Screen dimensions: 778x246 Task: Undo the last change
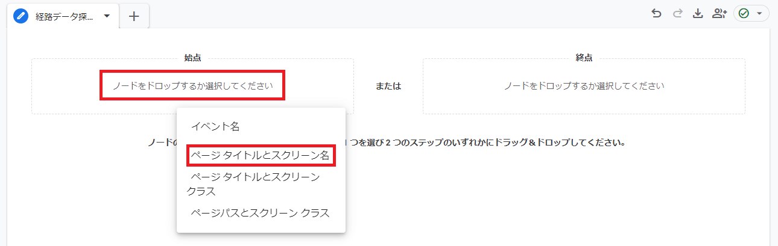point(656,13)
